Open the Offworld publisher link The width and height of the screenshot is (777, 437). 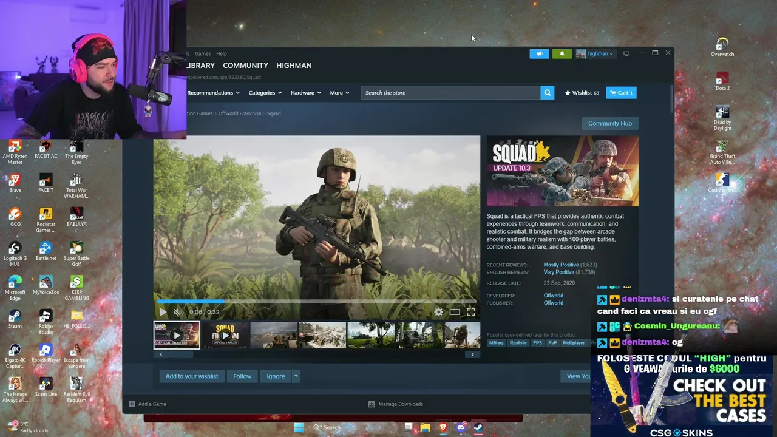click(554, 303)
